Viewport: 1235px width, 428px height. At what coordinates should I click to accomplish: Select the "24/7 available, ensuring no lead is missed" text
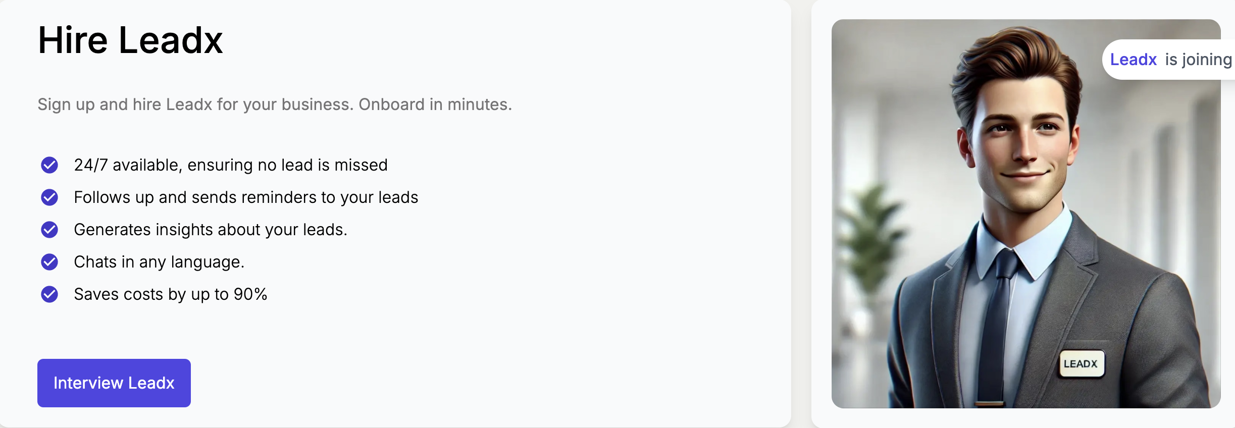[231, 165]
